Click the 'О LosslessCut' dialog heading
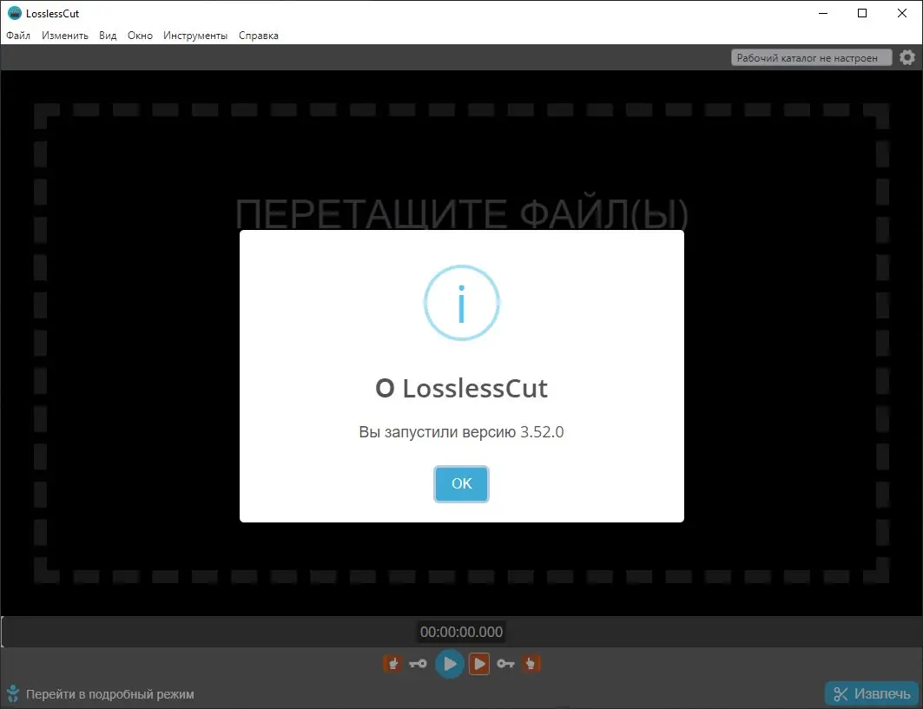Screen dimensions: 923x709 (x=461, y=388)
